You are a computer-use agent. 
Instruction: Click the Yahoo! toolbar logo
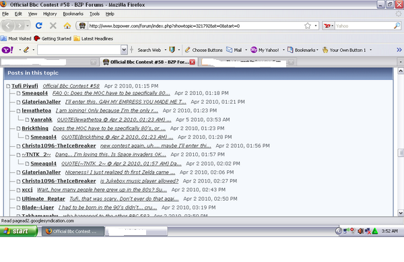pyautogui.click(x=7, y=50)
